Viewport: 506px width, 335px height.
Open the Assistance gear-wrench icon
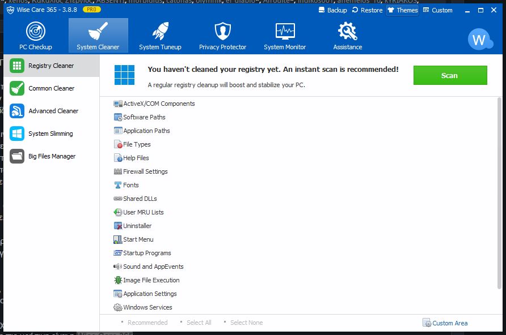tap(348, 31)
